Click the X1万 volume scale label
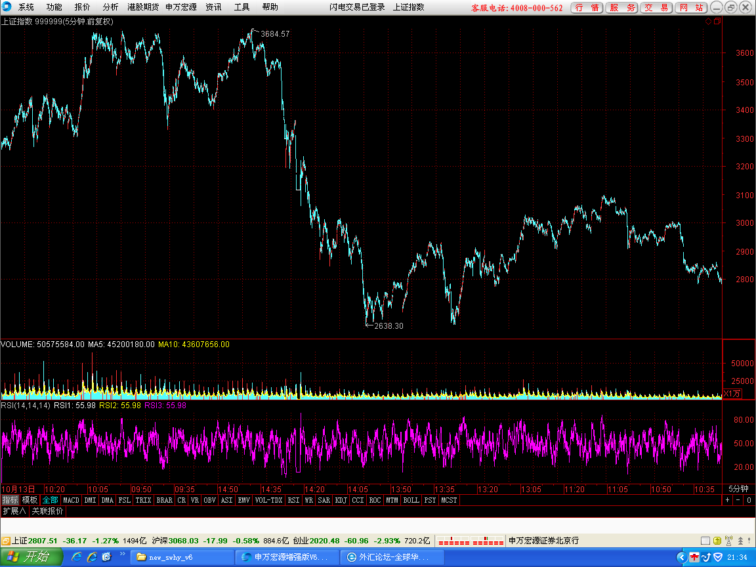Screen dimensions: 756x567 [x=732, y=394]
